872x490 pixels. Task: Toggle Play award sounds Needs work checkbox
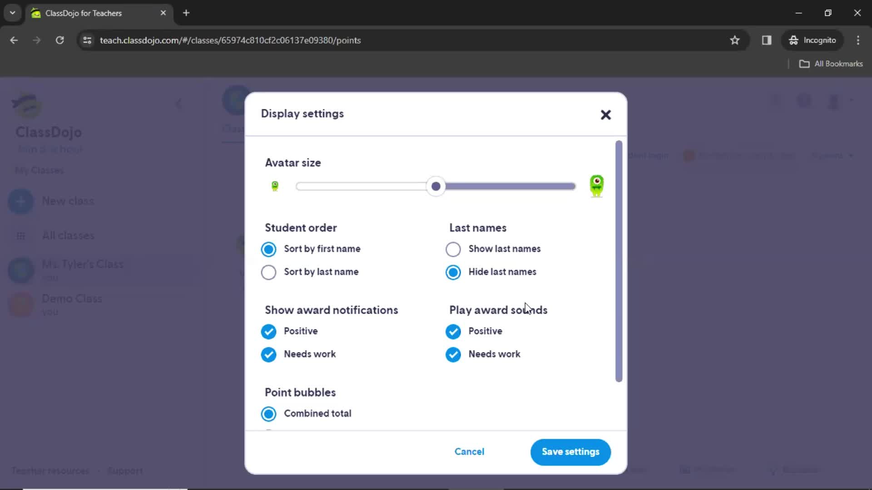point(453,353)
